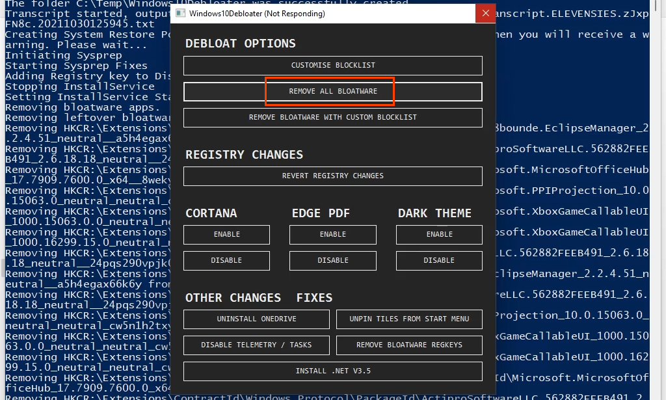
Task: Click the 'Stopping InstallService' line in PowerShell
Action: 80,87
